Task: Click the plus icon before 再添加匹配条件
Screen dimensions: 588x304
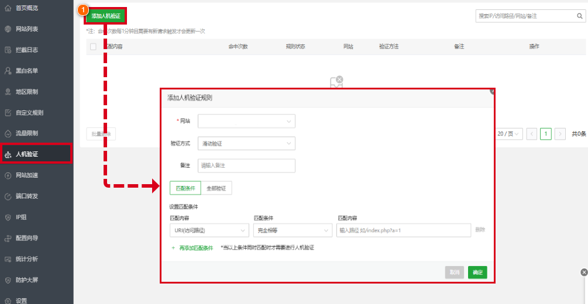Action: (173, 248)
